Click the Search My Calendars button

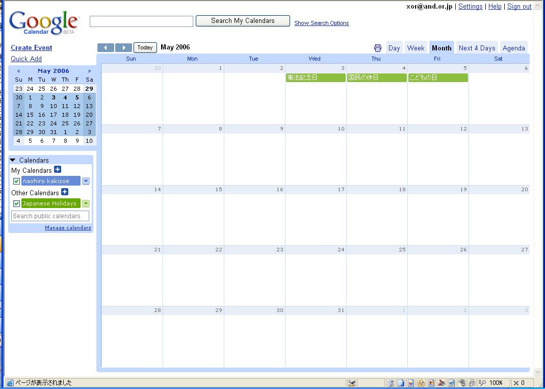tap(243, 21)
